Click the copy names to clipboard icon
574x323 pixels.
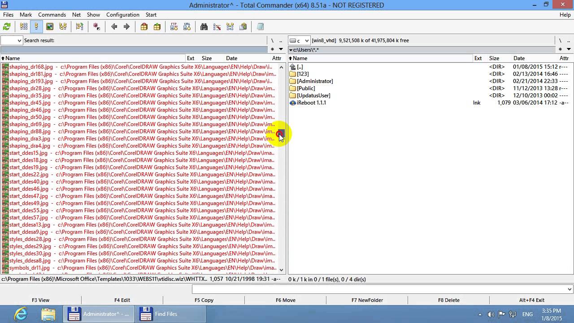pos(243,26)
